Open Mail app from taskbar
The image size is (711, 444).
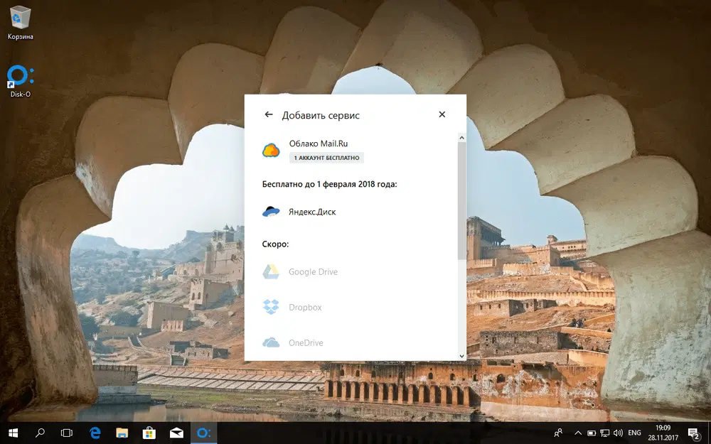coord(176,433)
